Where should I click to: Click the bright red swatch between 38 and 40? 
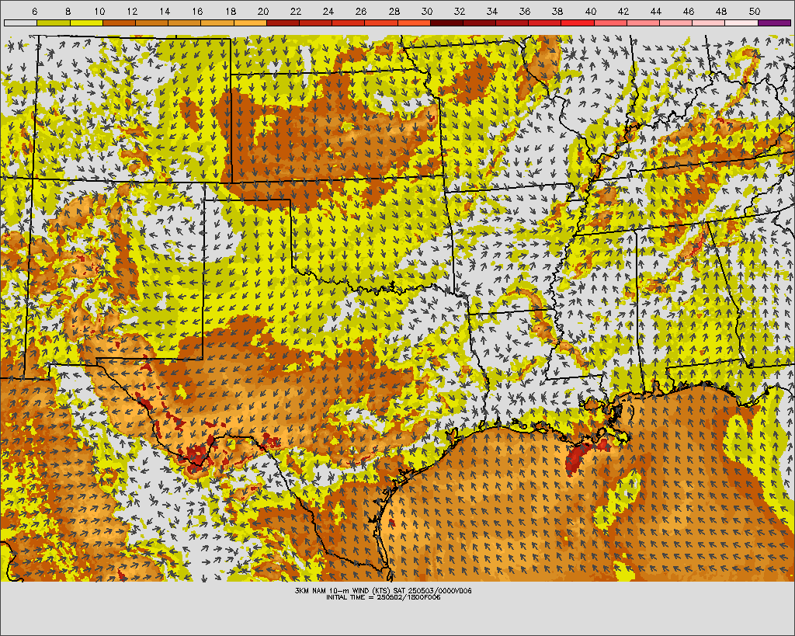tap(578, 23)
